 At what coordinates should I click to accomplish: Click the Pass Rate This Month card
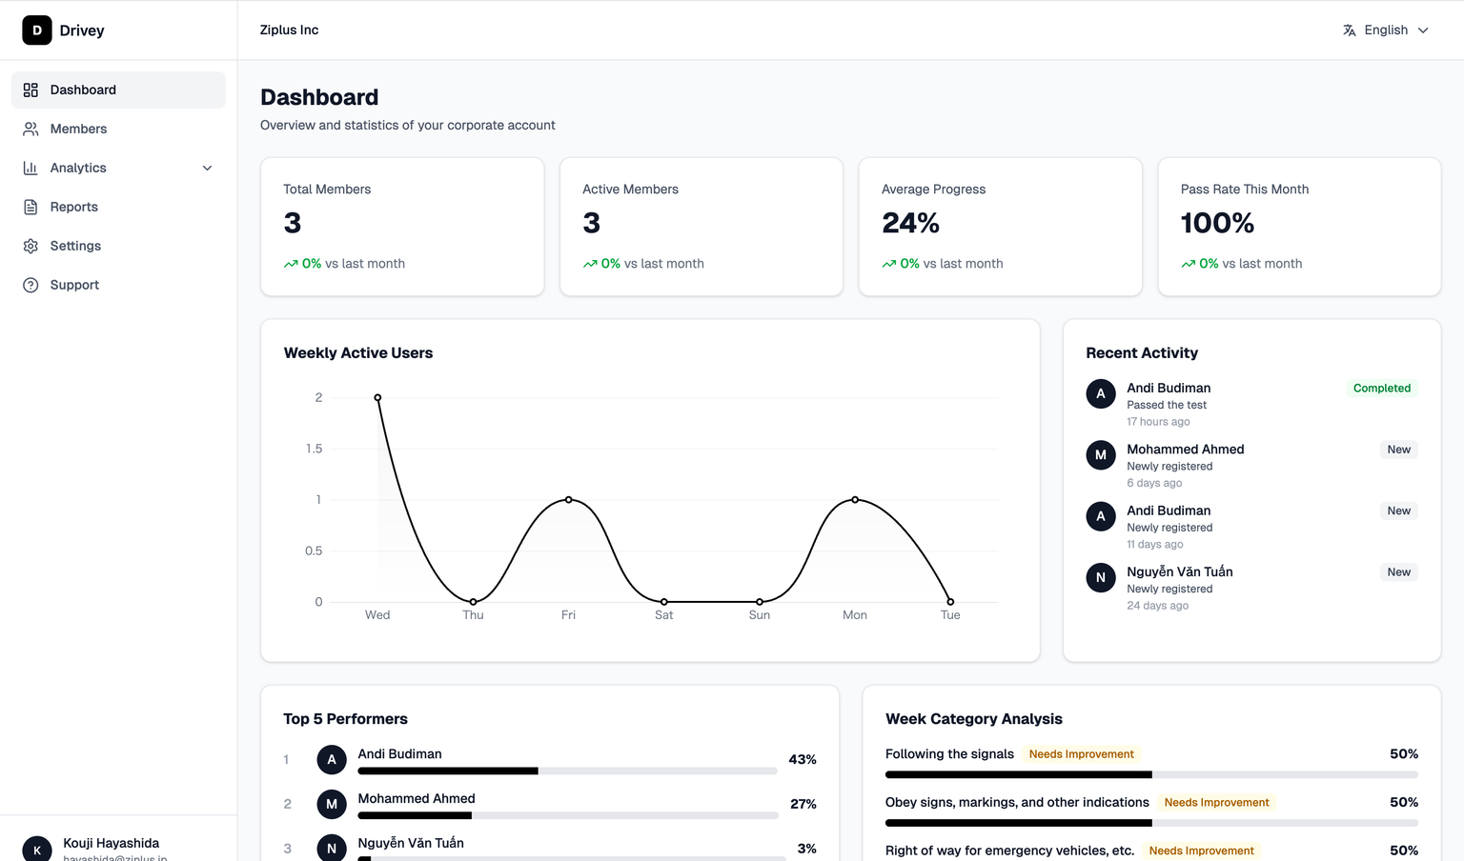[1298, 227]
